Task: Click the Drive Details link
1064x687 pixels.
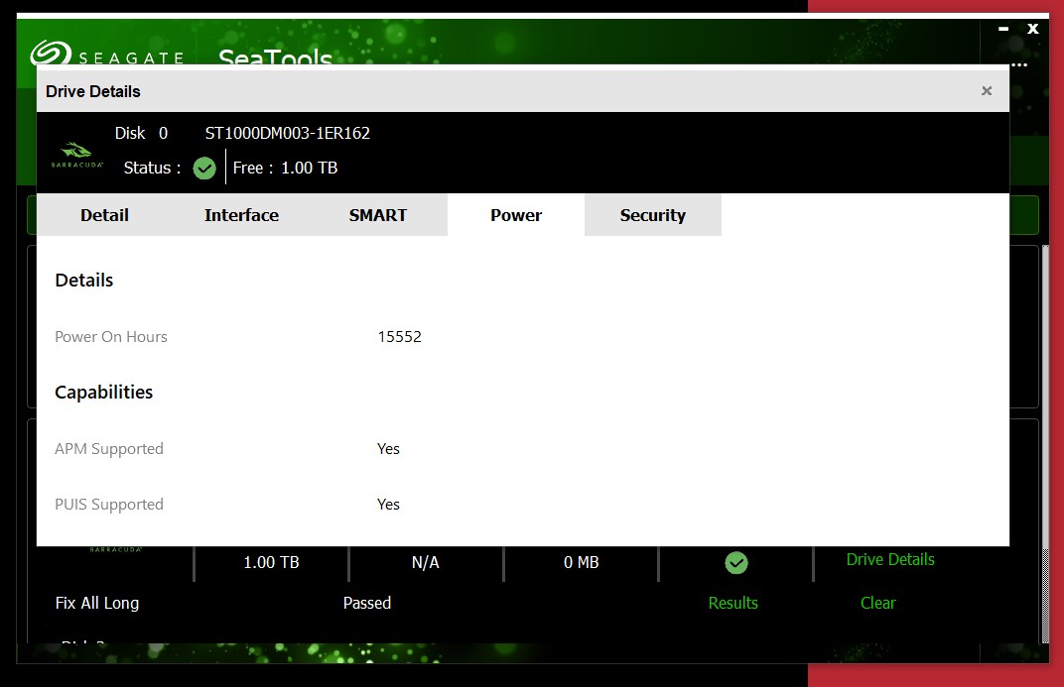Action: [x=890, y=559]
